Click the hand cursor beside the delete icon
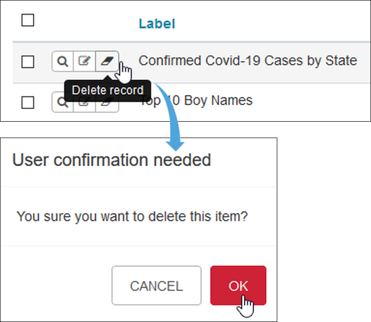Image resolution: width=371 pixels, height=322 pixels. coord(124,72)
